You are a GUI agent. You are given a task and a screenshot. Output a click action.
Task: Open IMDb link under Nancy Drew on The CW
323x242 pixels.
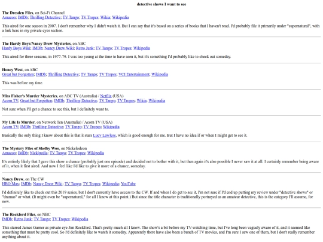coord(26,184)
